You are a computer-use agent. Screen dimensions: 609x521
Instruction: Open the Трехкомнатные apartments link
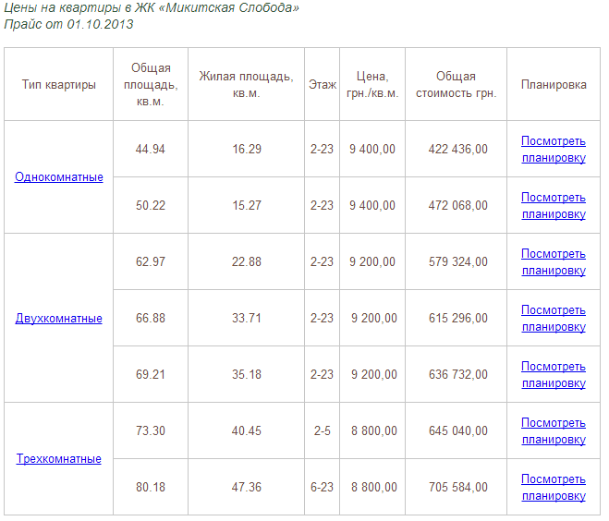point(58,459)
